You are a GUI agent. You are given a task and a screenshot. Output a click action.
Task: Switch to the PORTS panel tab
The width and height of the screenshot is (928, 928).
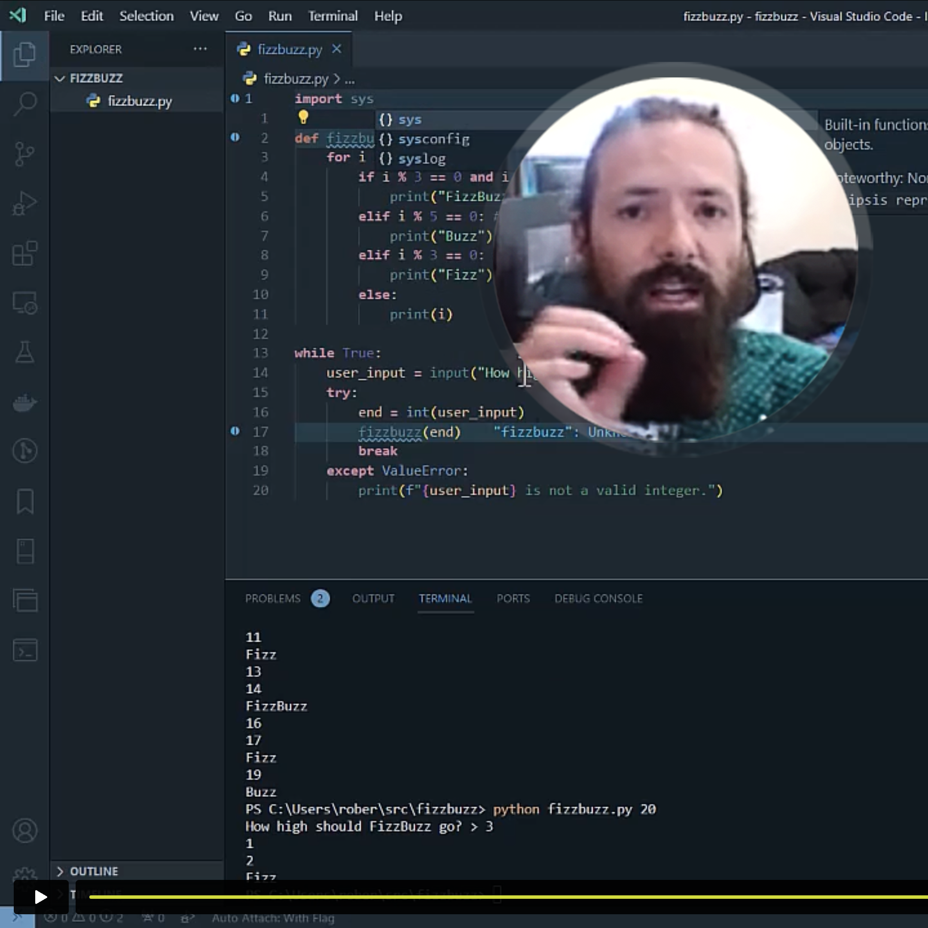click(x=513, y=598)
